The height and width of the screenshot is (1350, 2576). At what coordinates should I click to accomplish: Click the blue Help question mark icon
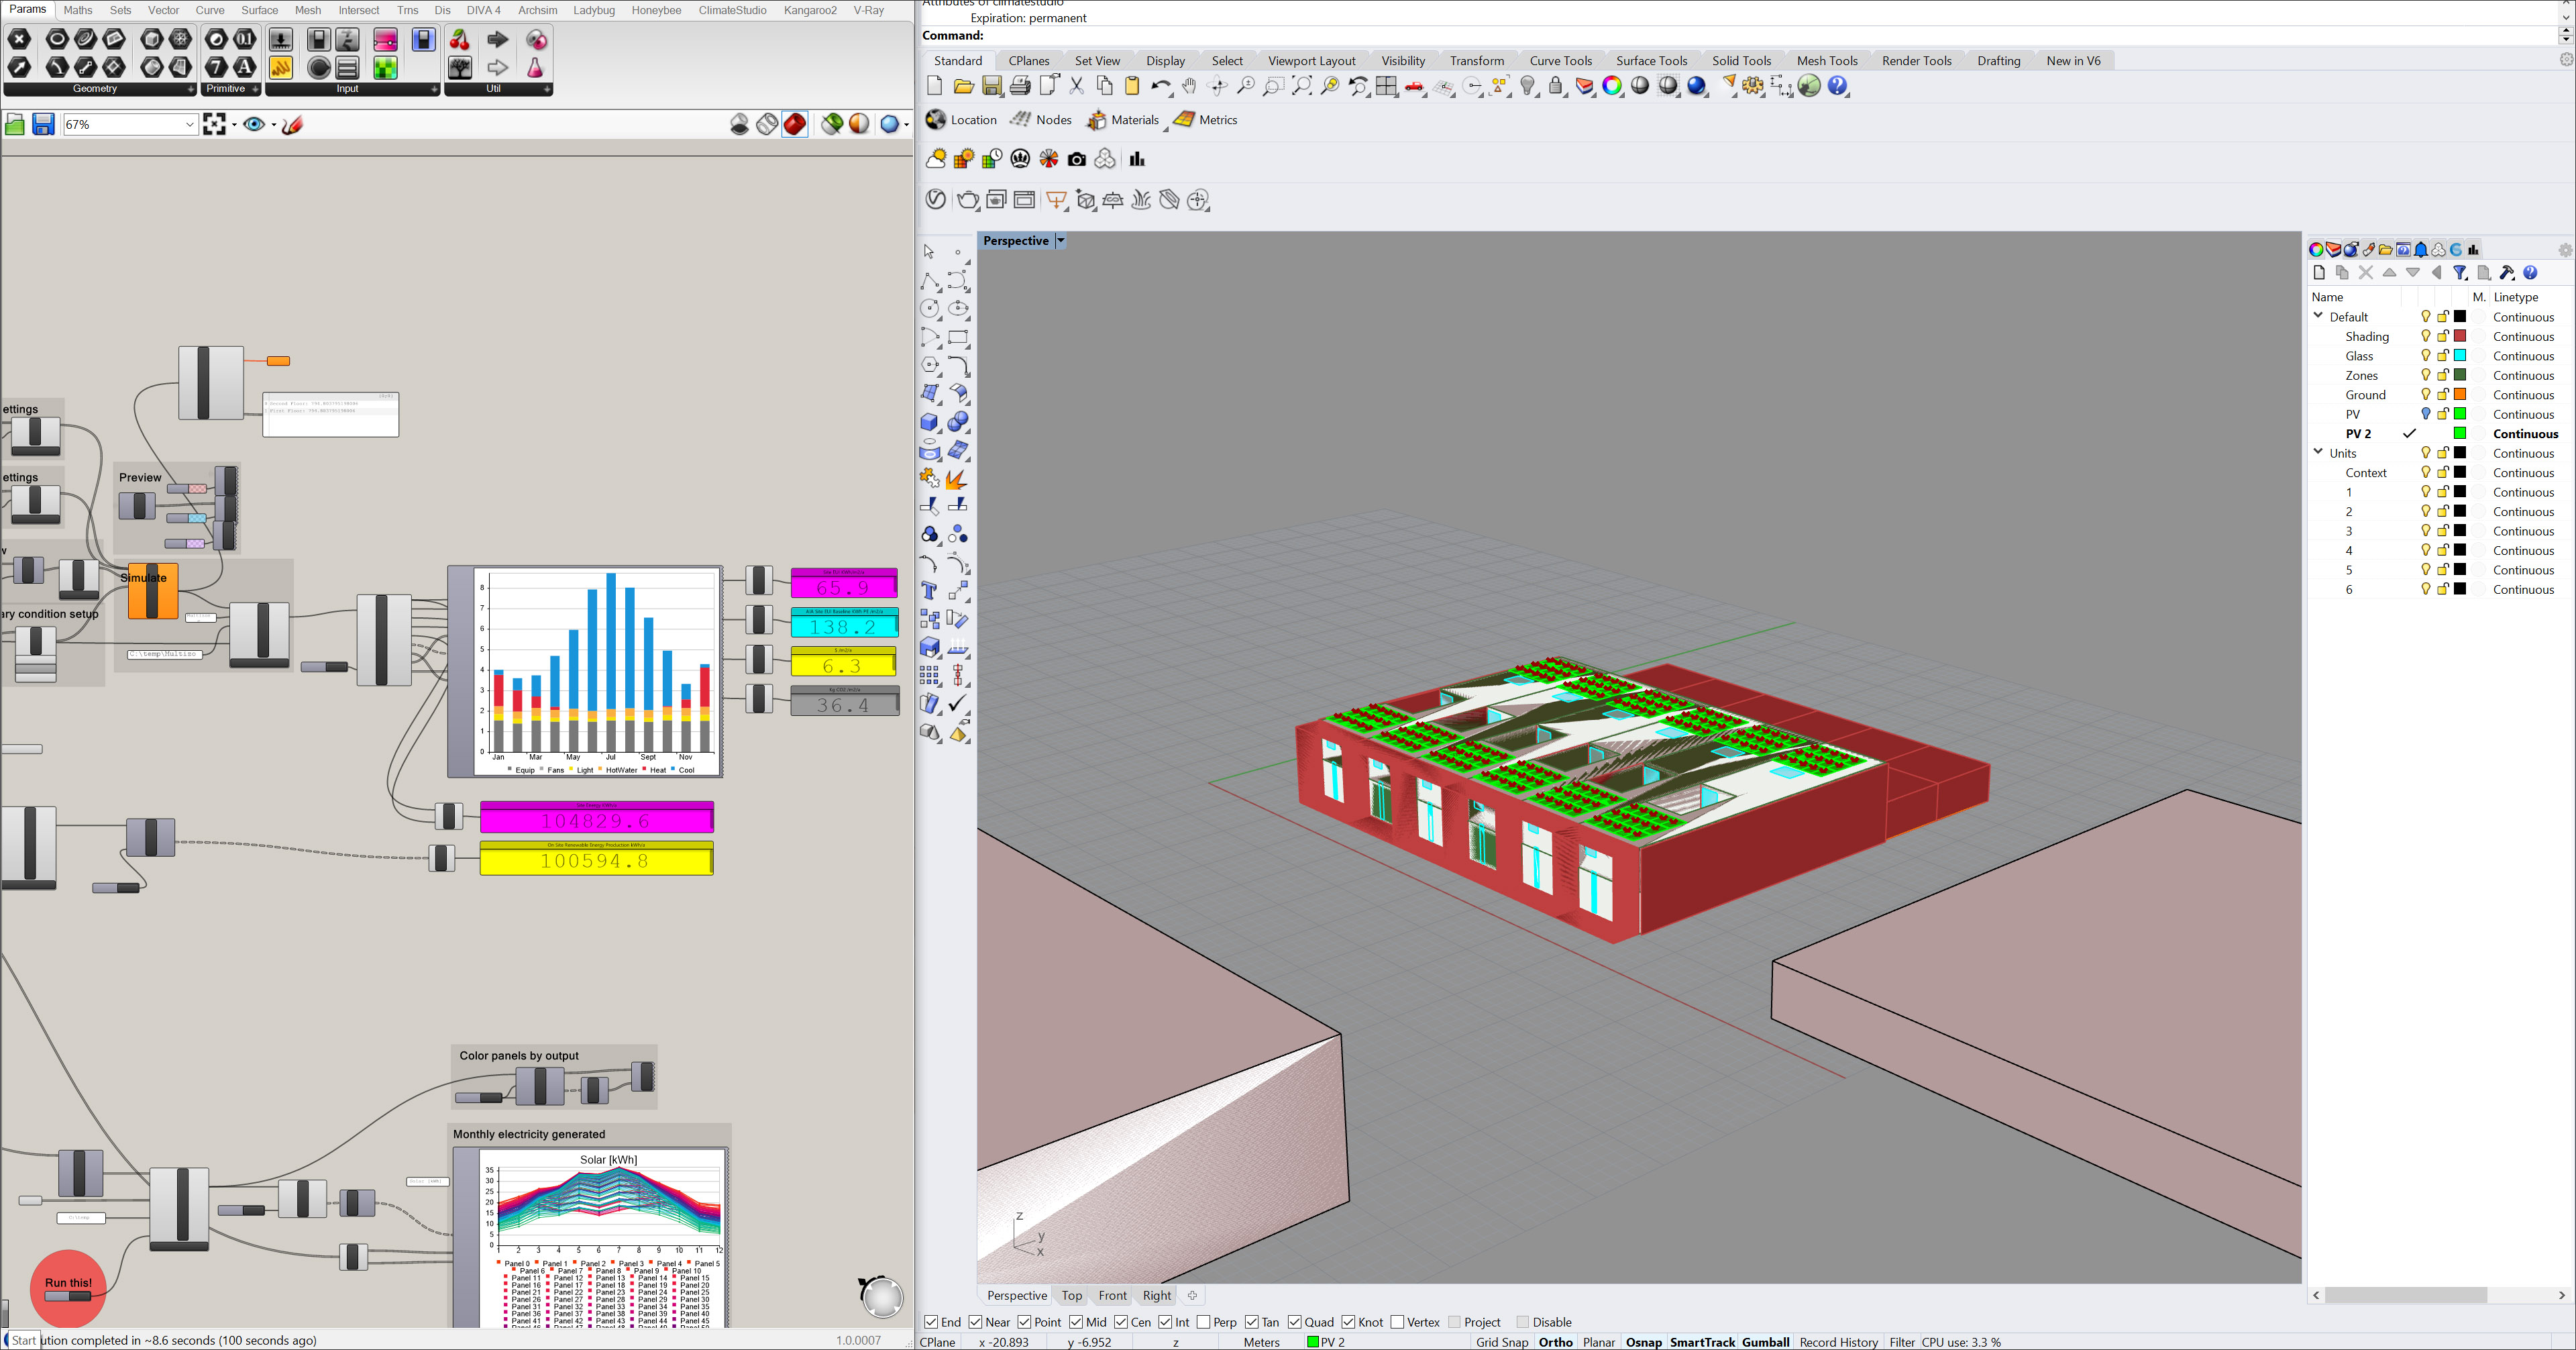pos(1838,86)
